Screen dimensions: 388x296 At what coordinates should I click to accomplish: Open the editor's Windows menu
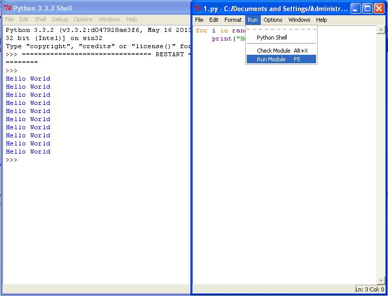point(299,20)
